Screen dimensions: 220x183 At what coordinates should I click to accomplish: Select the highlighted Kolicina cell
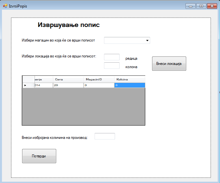129,85
